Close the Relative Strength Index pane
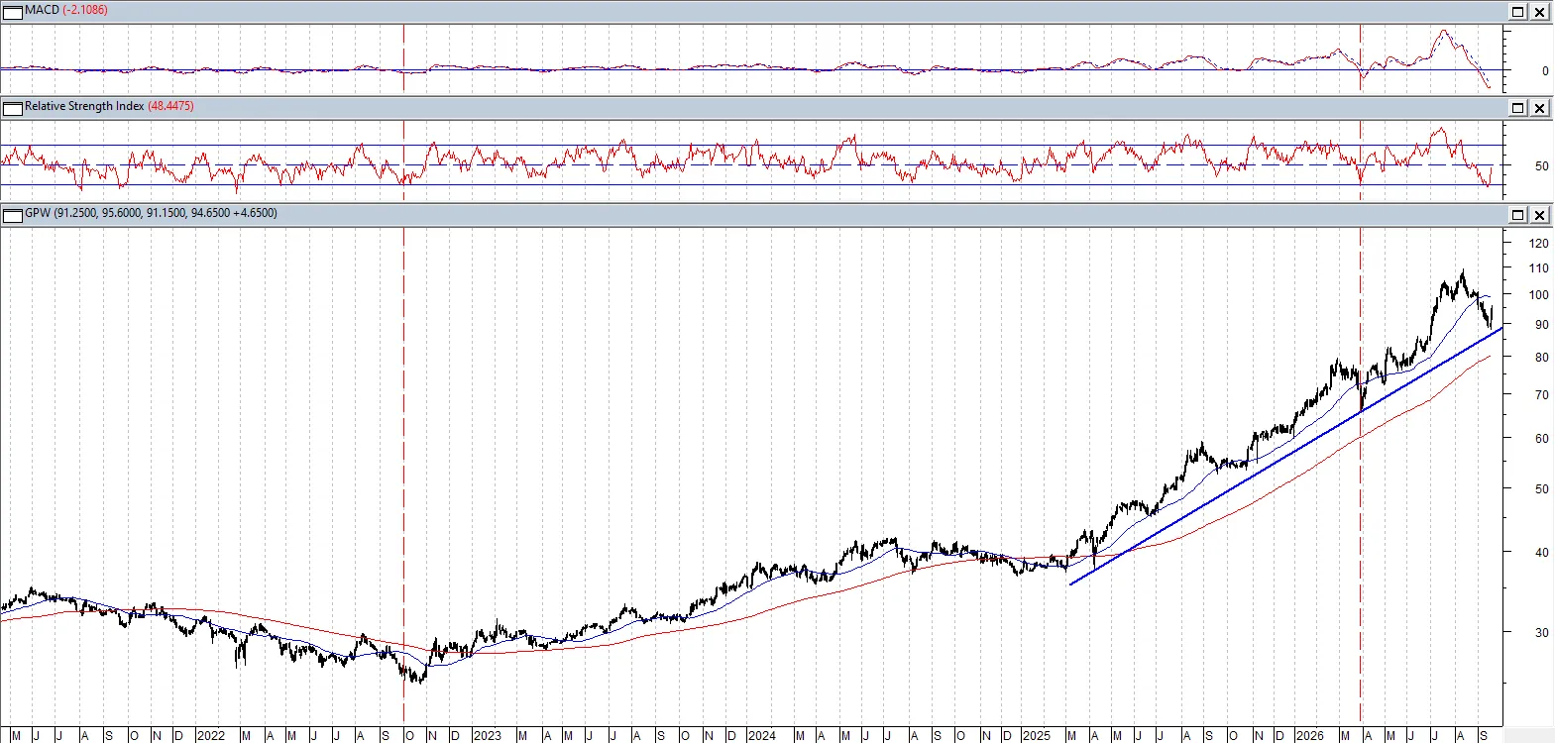This screenshot has height=743, width=1555. (x=1540, y=108)
